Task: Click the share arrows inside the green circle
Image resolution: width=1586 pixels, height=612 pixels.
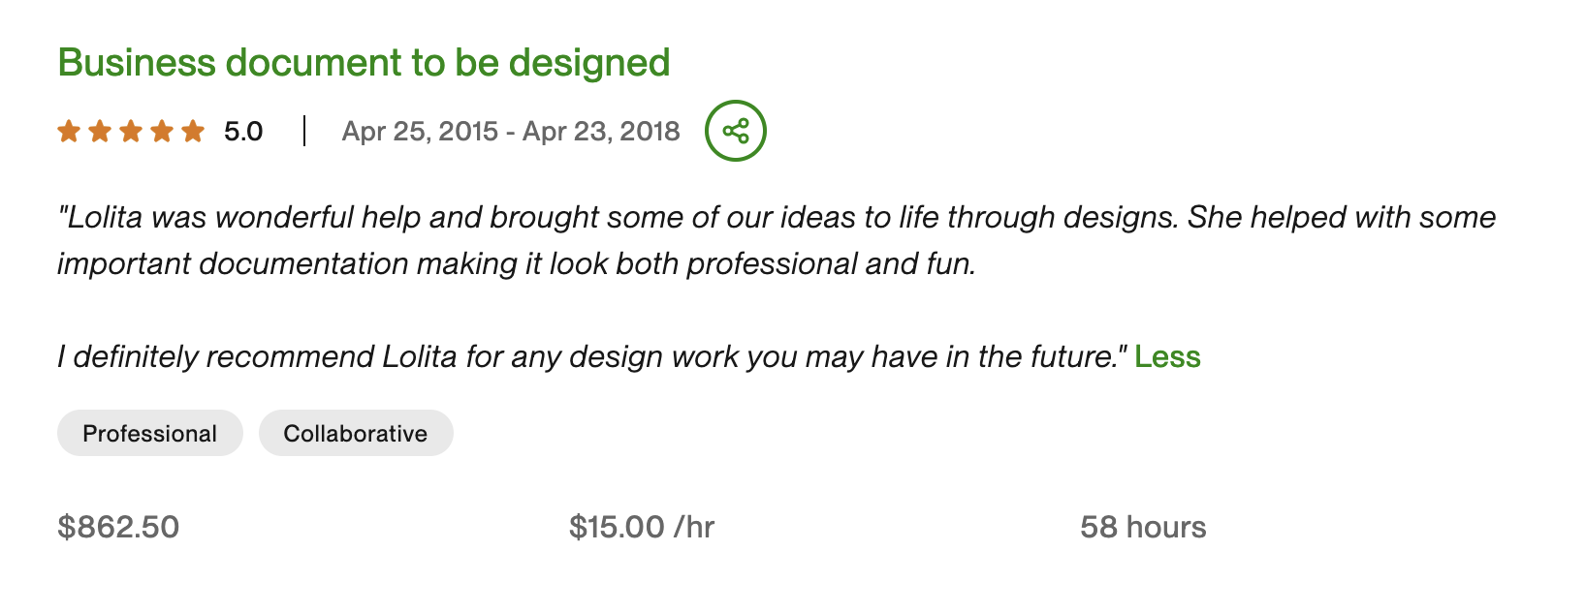Action: [x=735, y=128]
